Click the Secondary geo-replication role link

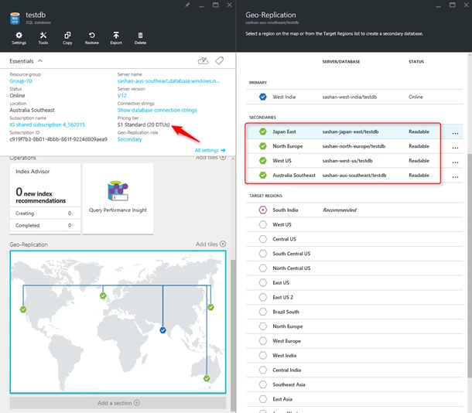(129, 139)
